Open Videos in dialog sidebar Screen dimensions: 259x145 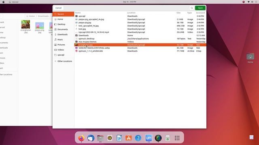pos(64,50)
